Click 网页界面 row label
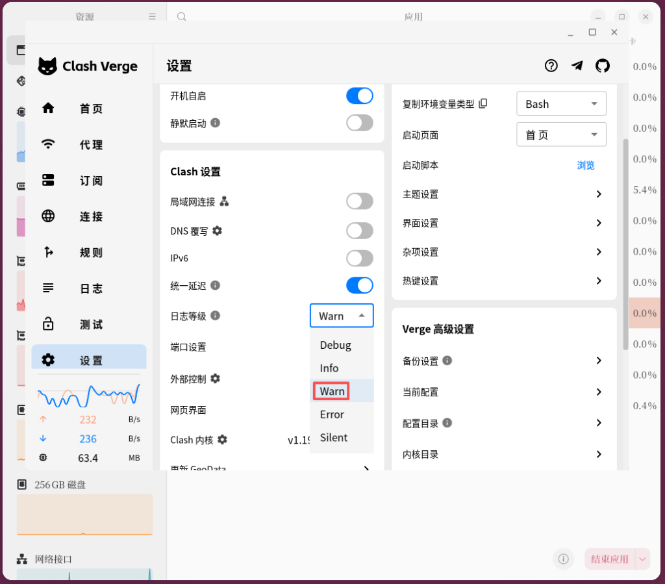This screenshot has width=665, height=584. (188, 410)
